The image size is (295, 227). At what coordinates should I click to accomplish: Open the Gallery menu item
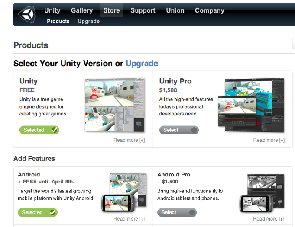82,10
